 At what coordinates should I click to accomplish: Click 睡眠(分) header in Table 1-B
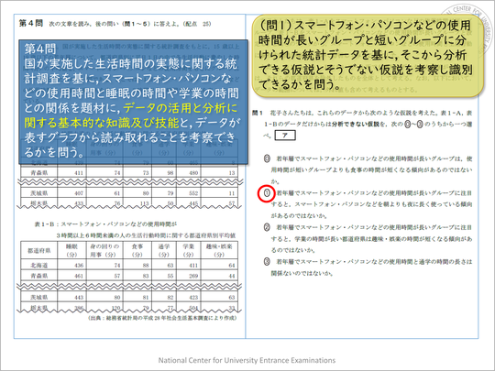click(x=71, y=250)
